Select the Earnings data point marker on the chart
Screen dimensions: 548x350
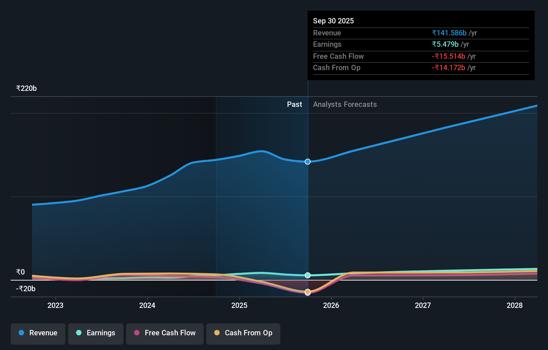pyautogui.click(x=307, y=275)
